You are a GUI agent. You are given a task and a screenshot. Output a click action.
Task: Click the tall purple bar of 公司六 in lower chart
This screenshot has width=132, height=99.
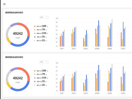[123, 79]
